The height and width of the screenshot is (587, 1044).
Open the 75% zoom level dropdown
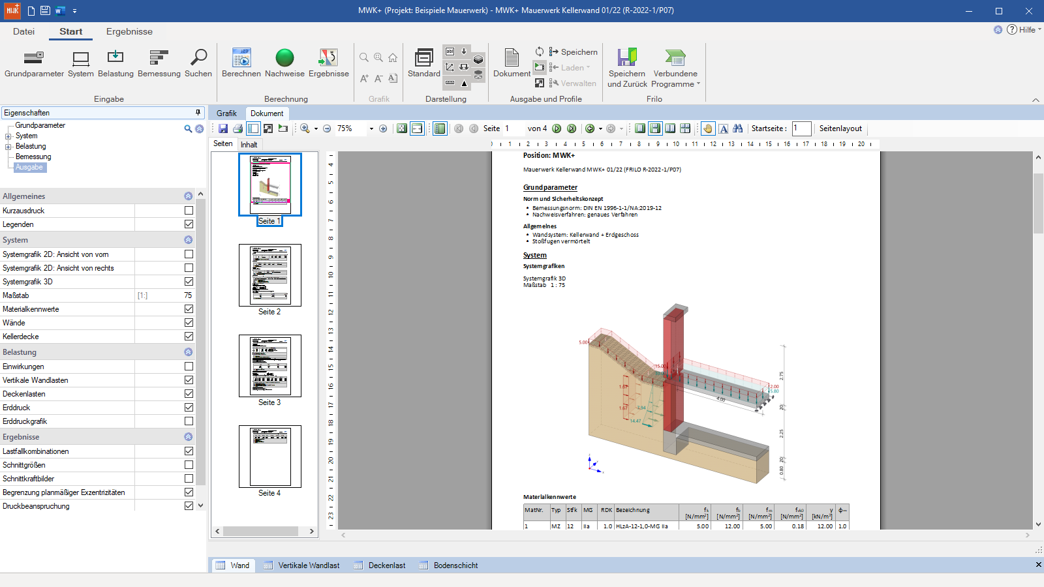click(371, 128)
